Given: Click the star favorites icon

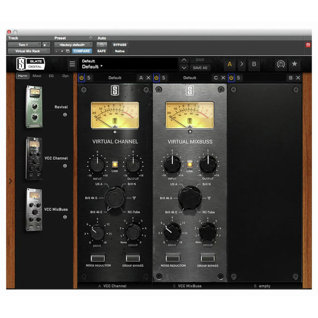Looking at the screenshot, I should [294, 64].
